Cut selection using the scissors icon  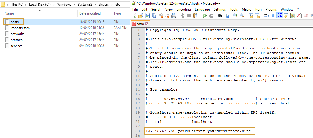coord(182,16)
